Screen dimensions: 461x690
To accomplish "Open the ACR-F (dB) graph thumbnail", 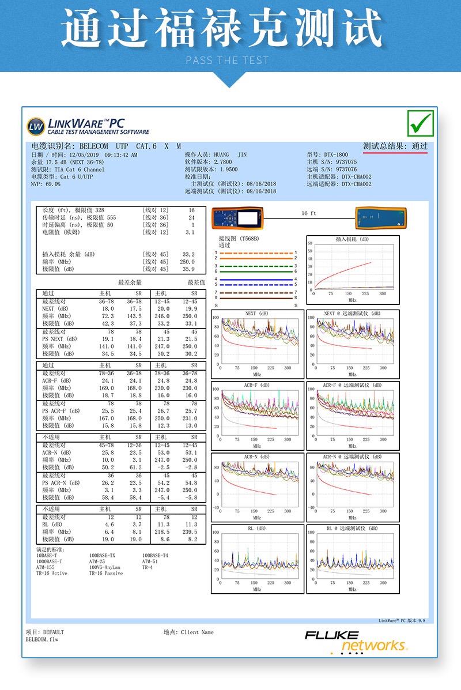I will [258, 416].
